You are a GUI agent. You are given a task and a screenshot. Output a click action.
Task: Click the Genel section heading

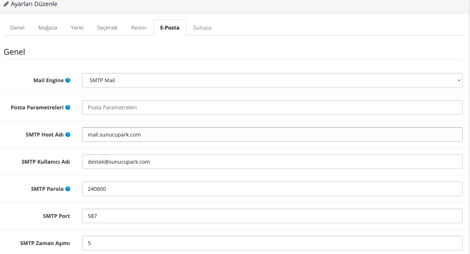(x=14, y=52)
